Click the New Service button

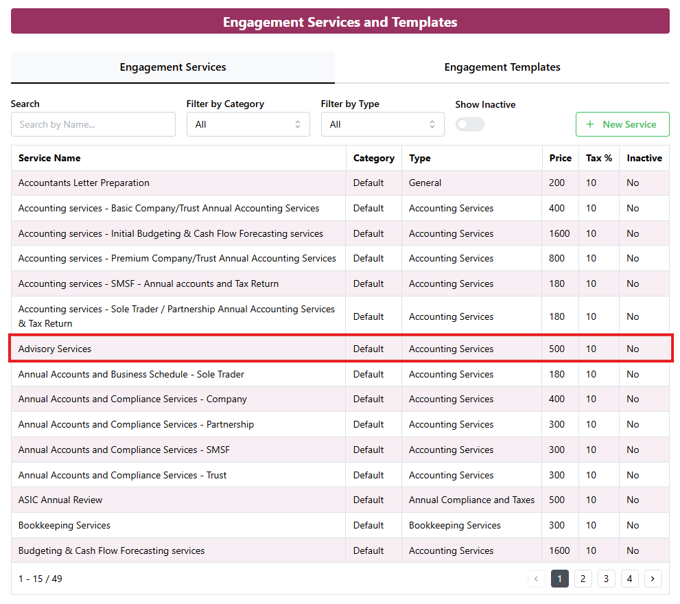pyautogui.click(x=622, y=124)
